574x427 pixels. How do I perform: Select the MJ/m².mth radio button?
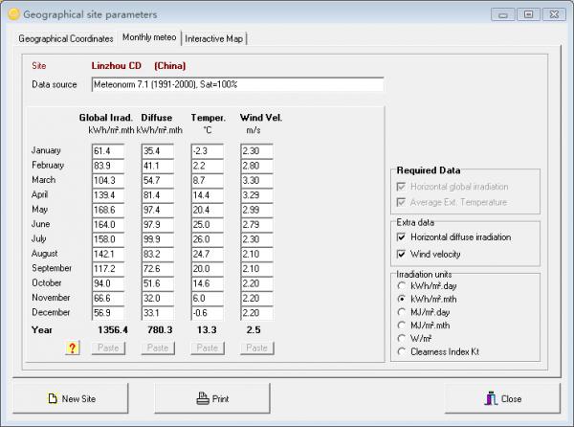point(402,326)
